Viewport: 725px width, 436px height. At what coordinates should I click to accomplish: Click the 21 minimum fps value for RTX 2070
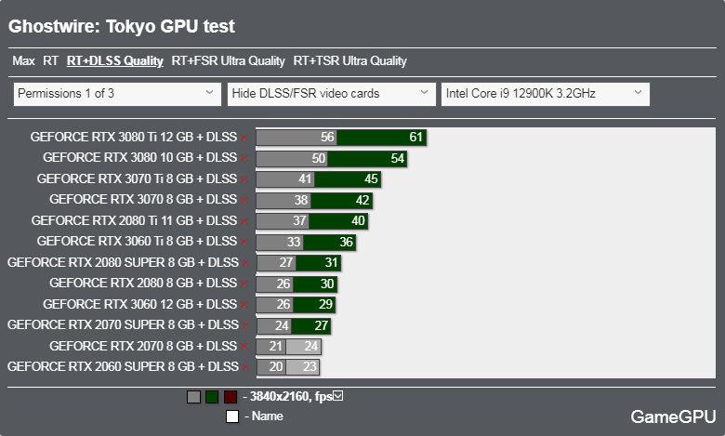(x=275, y=347)
